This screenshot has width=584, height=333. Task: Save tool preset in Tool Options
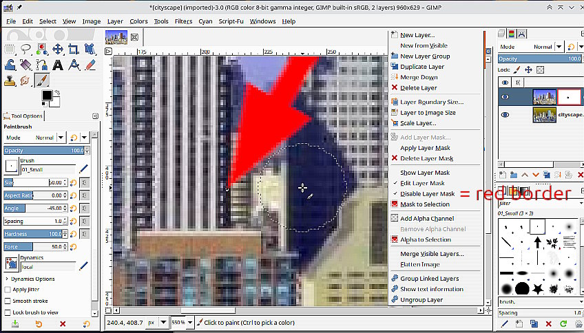click(x=15, y=324)
